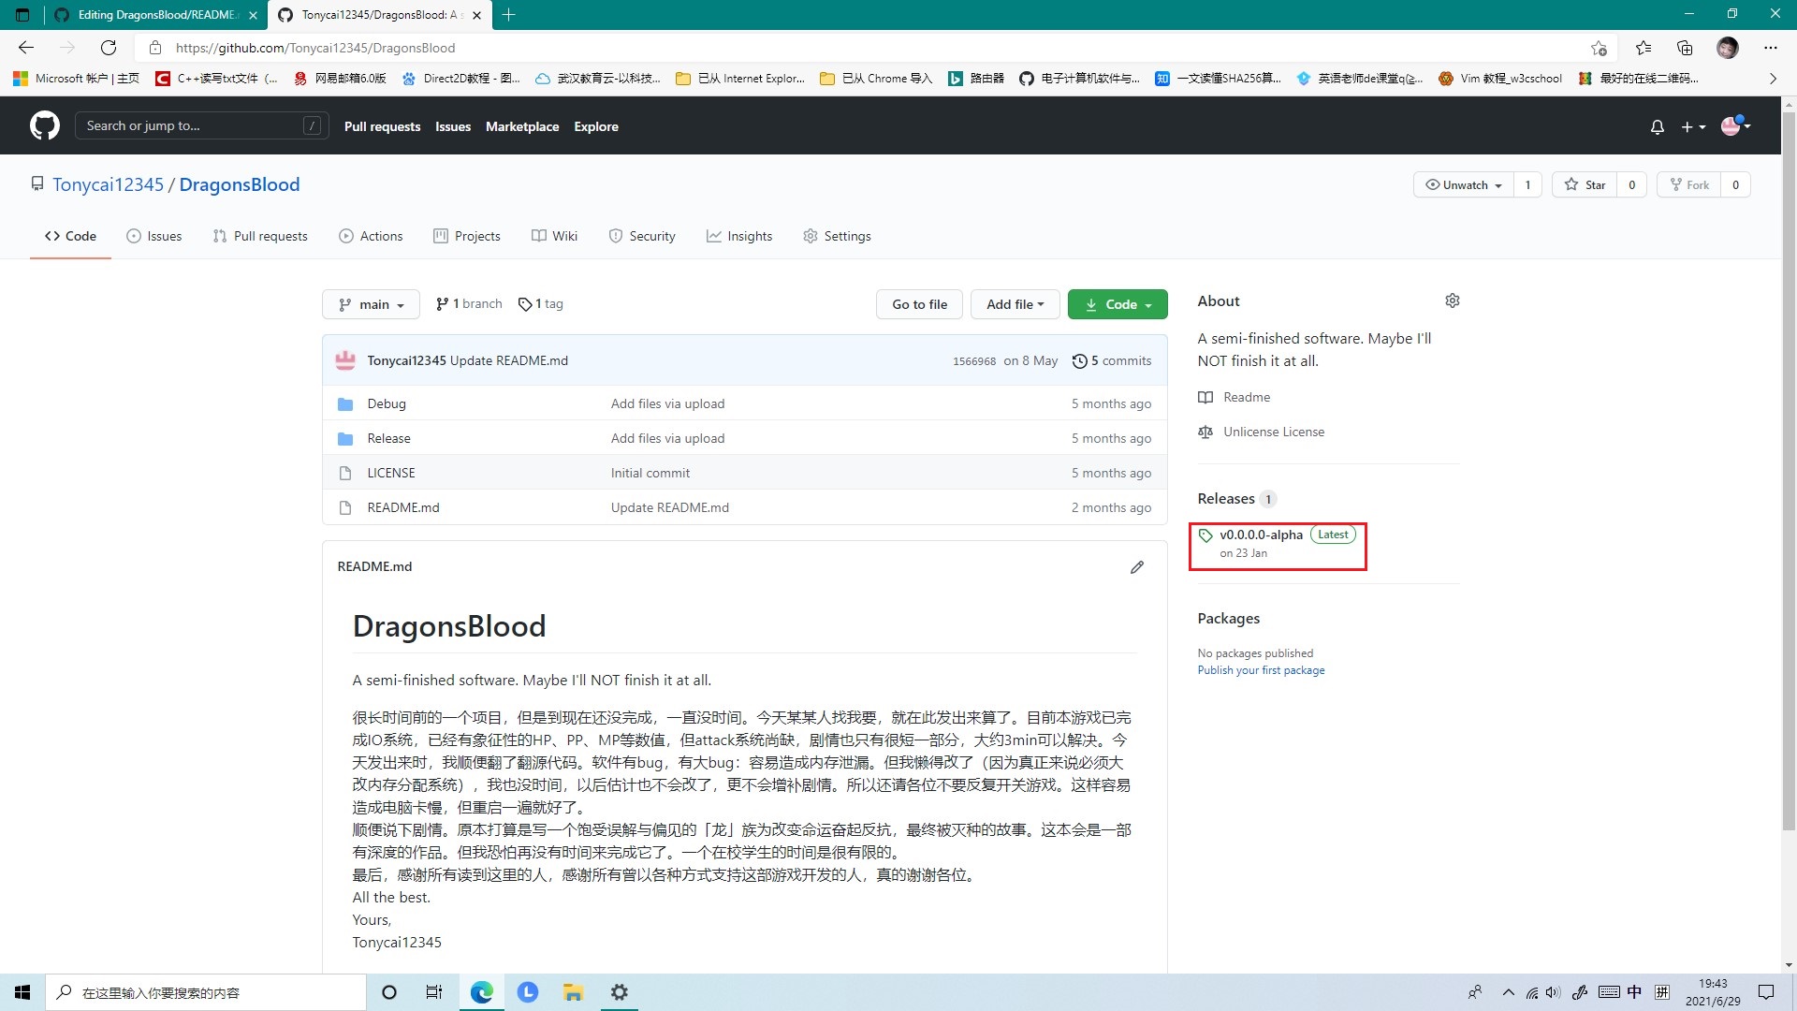Open Microsoft Edge from the taskbar

coord(481,992)
